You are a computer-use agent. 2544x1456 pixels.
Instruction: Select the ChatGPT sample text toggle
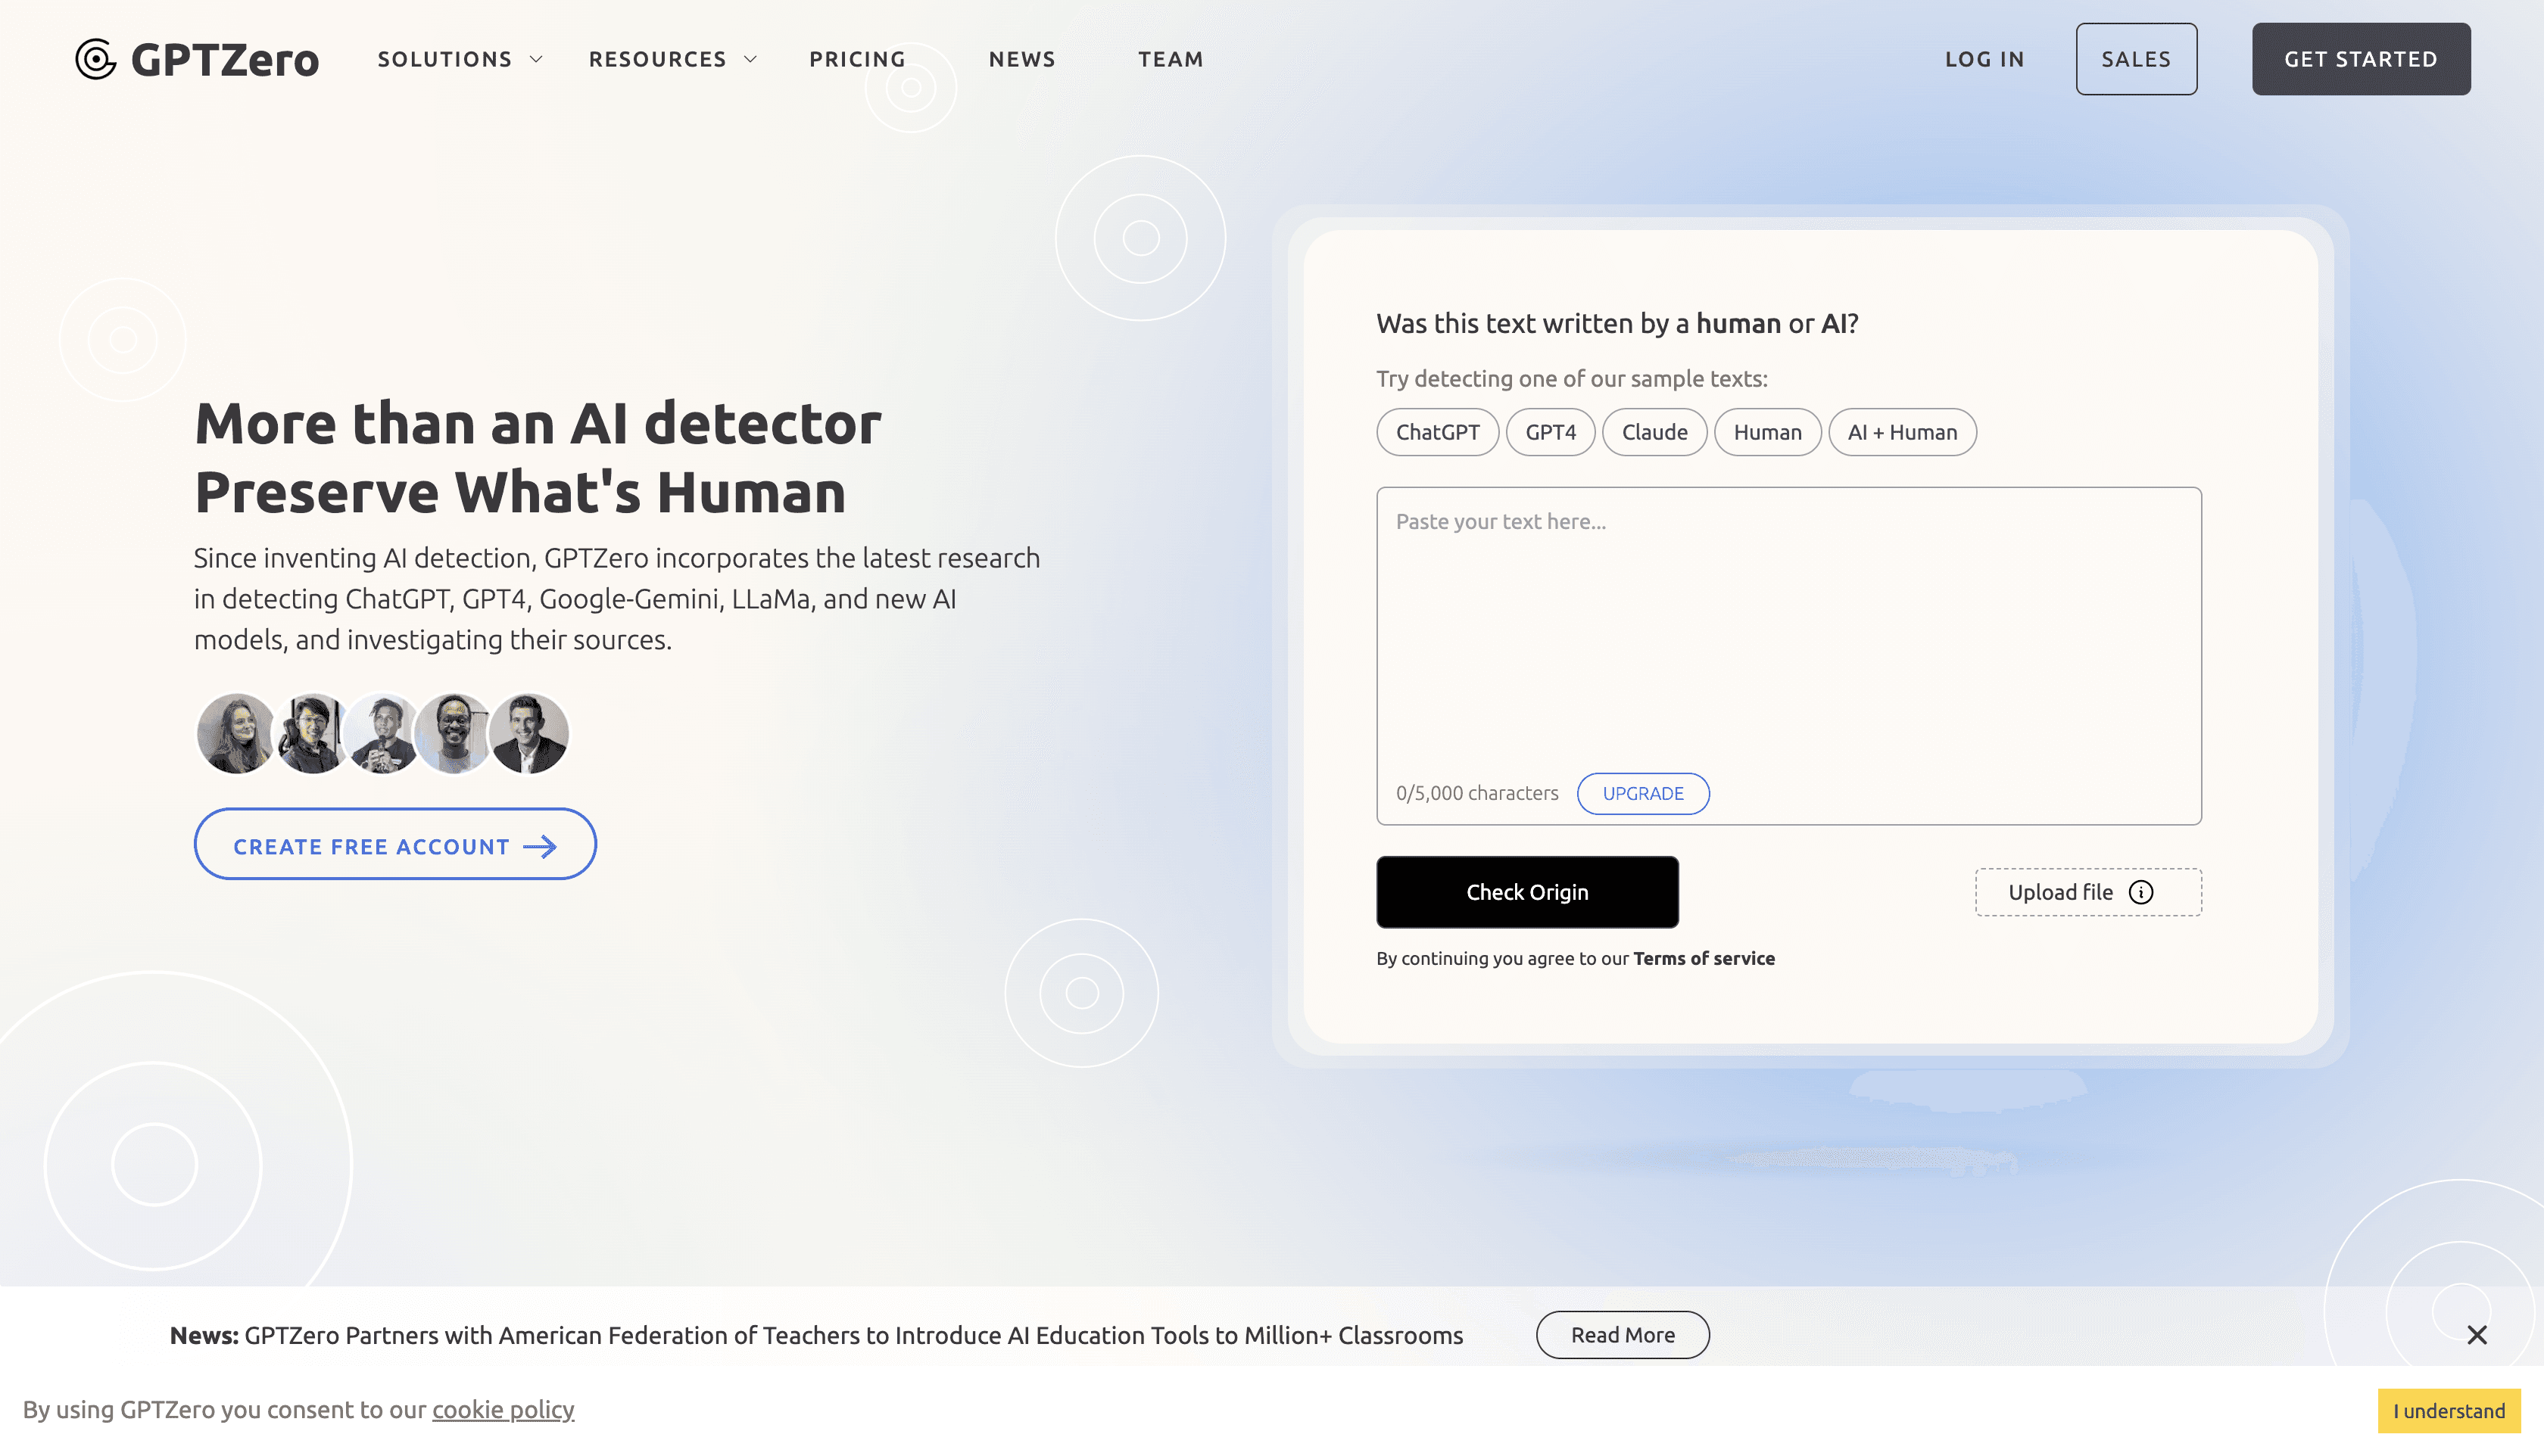(1436, 431)
